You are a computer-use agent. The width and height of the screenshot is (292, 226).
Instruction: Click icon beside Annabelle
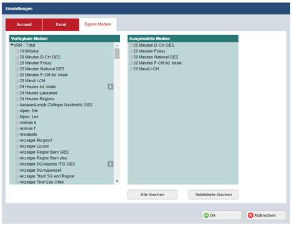pyautogui.click(x=17, y=134)
